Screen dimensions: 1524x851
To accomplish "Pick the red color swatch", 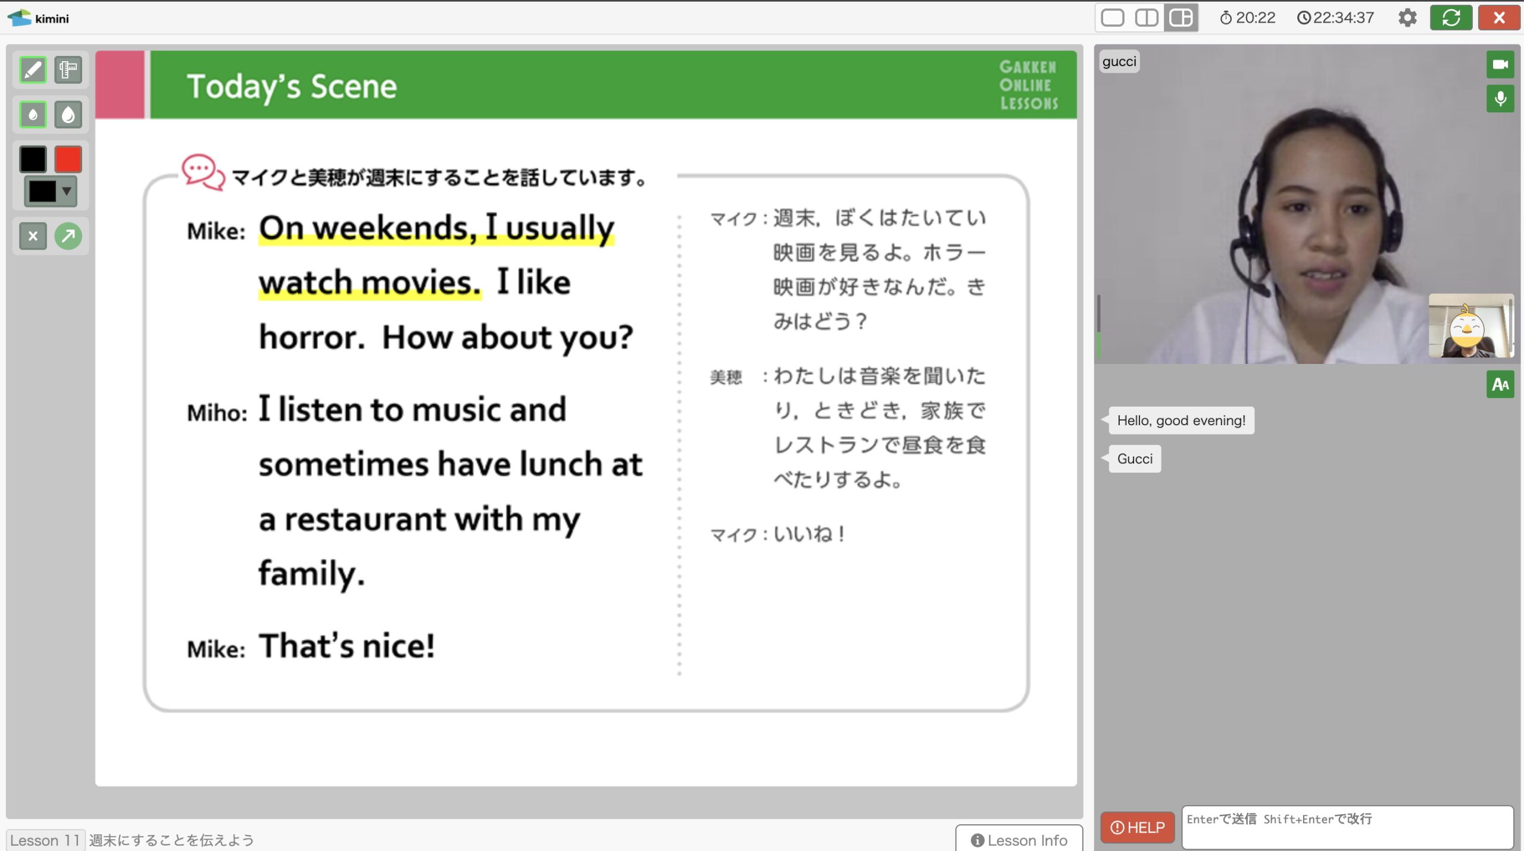I will pyautogui.click(x=68, y=159).
